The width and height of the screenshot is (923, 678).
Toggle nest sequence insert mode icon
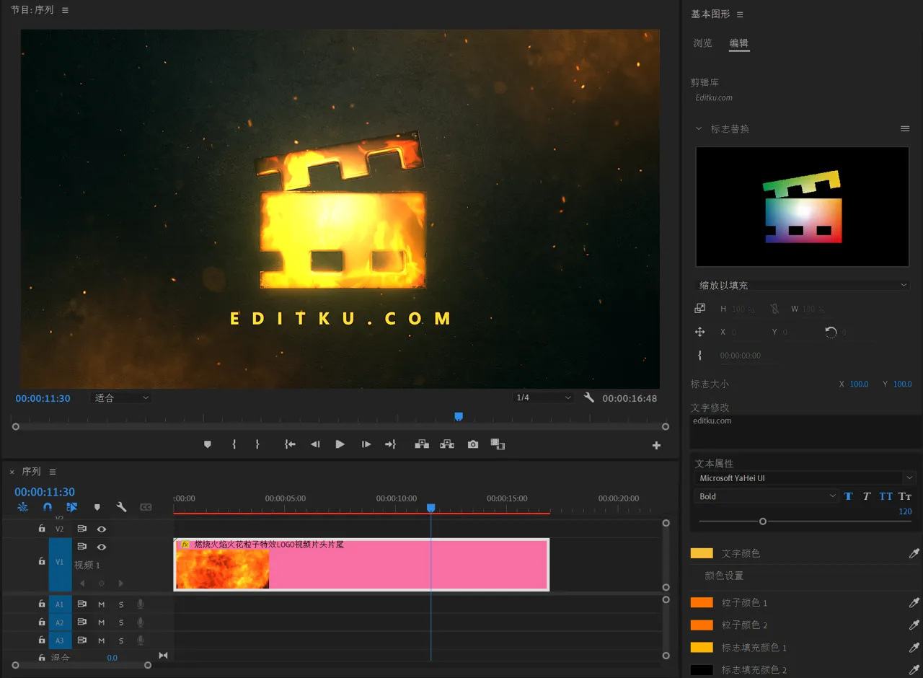23,507
